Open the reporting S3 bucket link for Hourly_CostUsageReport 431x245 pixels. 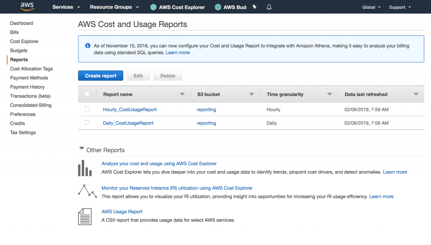pos(206,109)
